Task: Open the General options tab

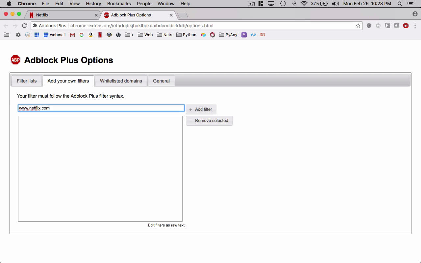Action: pyautogui.click(x=161, y=81)
